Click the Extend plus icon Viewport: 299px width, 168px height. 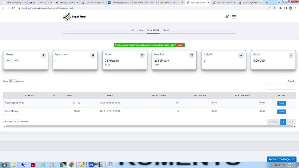click(x=291, y=55)
